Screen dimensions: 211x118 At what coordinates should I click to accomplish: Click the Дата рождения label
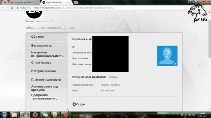point(80,58)
